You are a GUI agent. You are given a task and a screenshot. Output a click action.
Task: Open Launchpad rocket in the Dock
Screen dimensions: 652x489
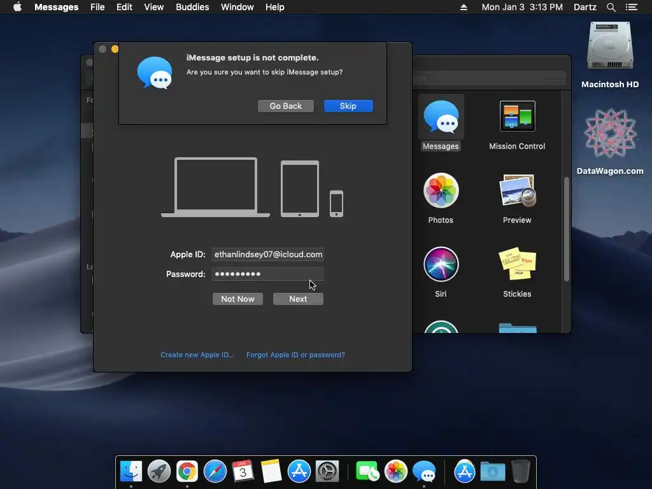point(159,471)
